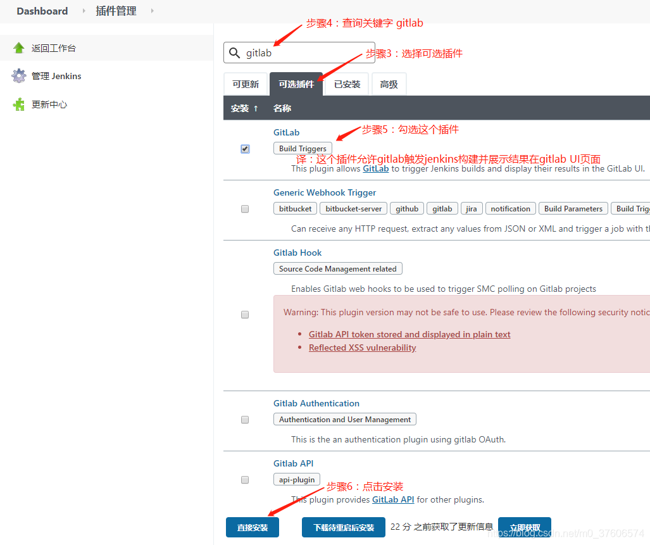Click the GitLab API link in description
Viewport: 650px width, 545px height.
pyautogui.click(x=393, y=499)
